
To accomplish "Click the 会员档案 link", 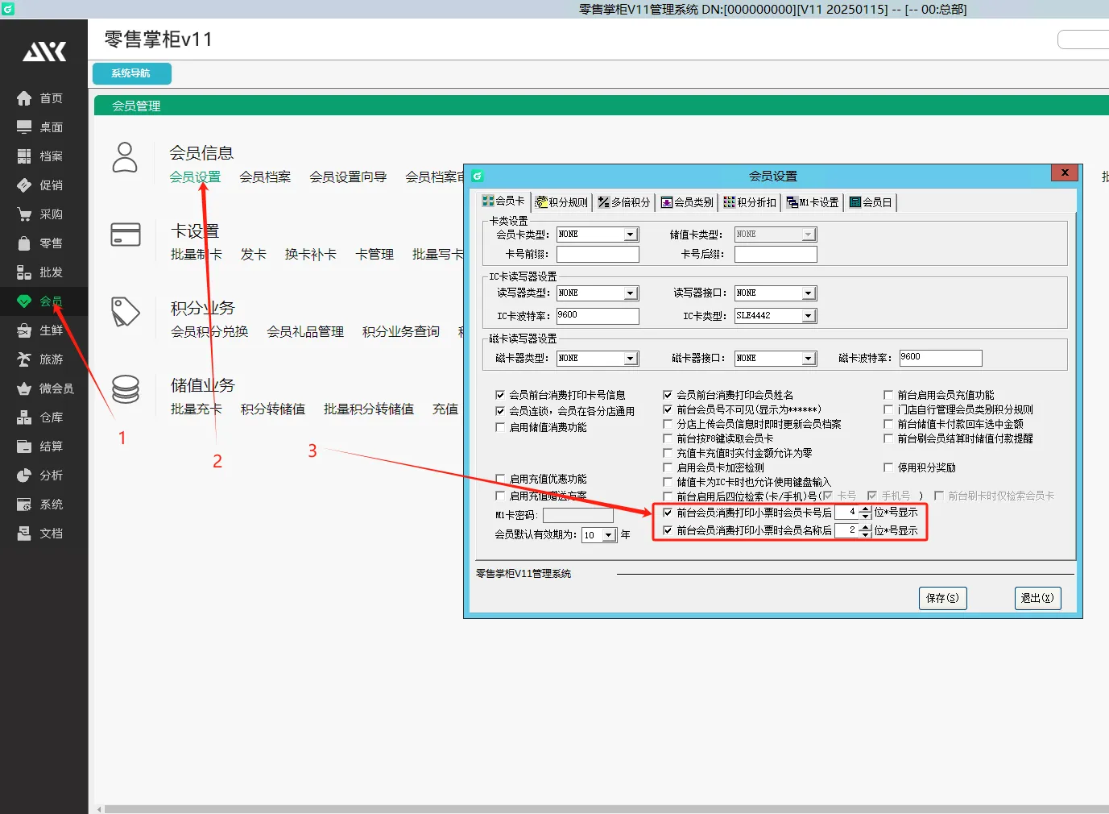I will pyautogui.click(x=265, y=177).
